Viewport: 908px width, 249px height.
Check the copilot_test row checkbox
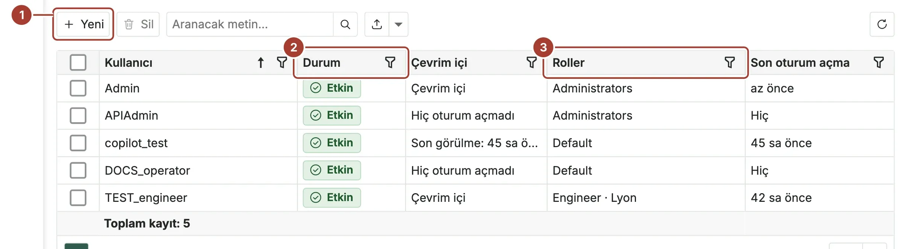(78, 143)
